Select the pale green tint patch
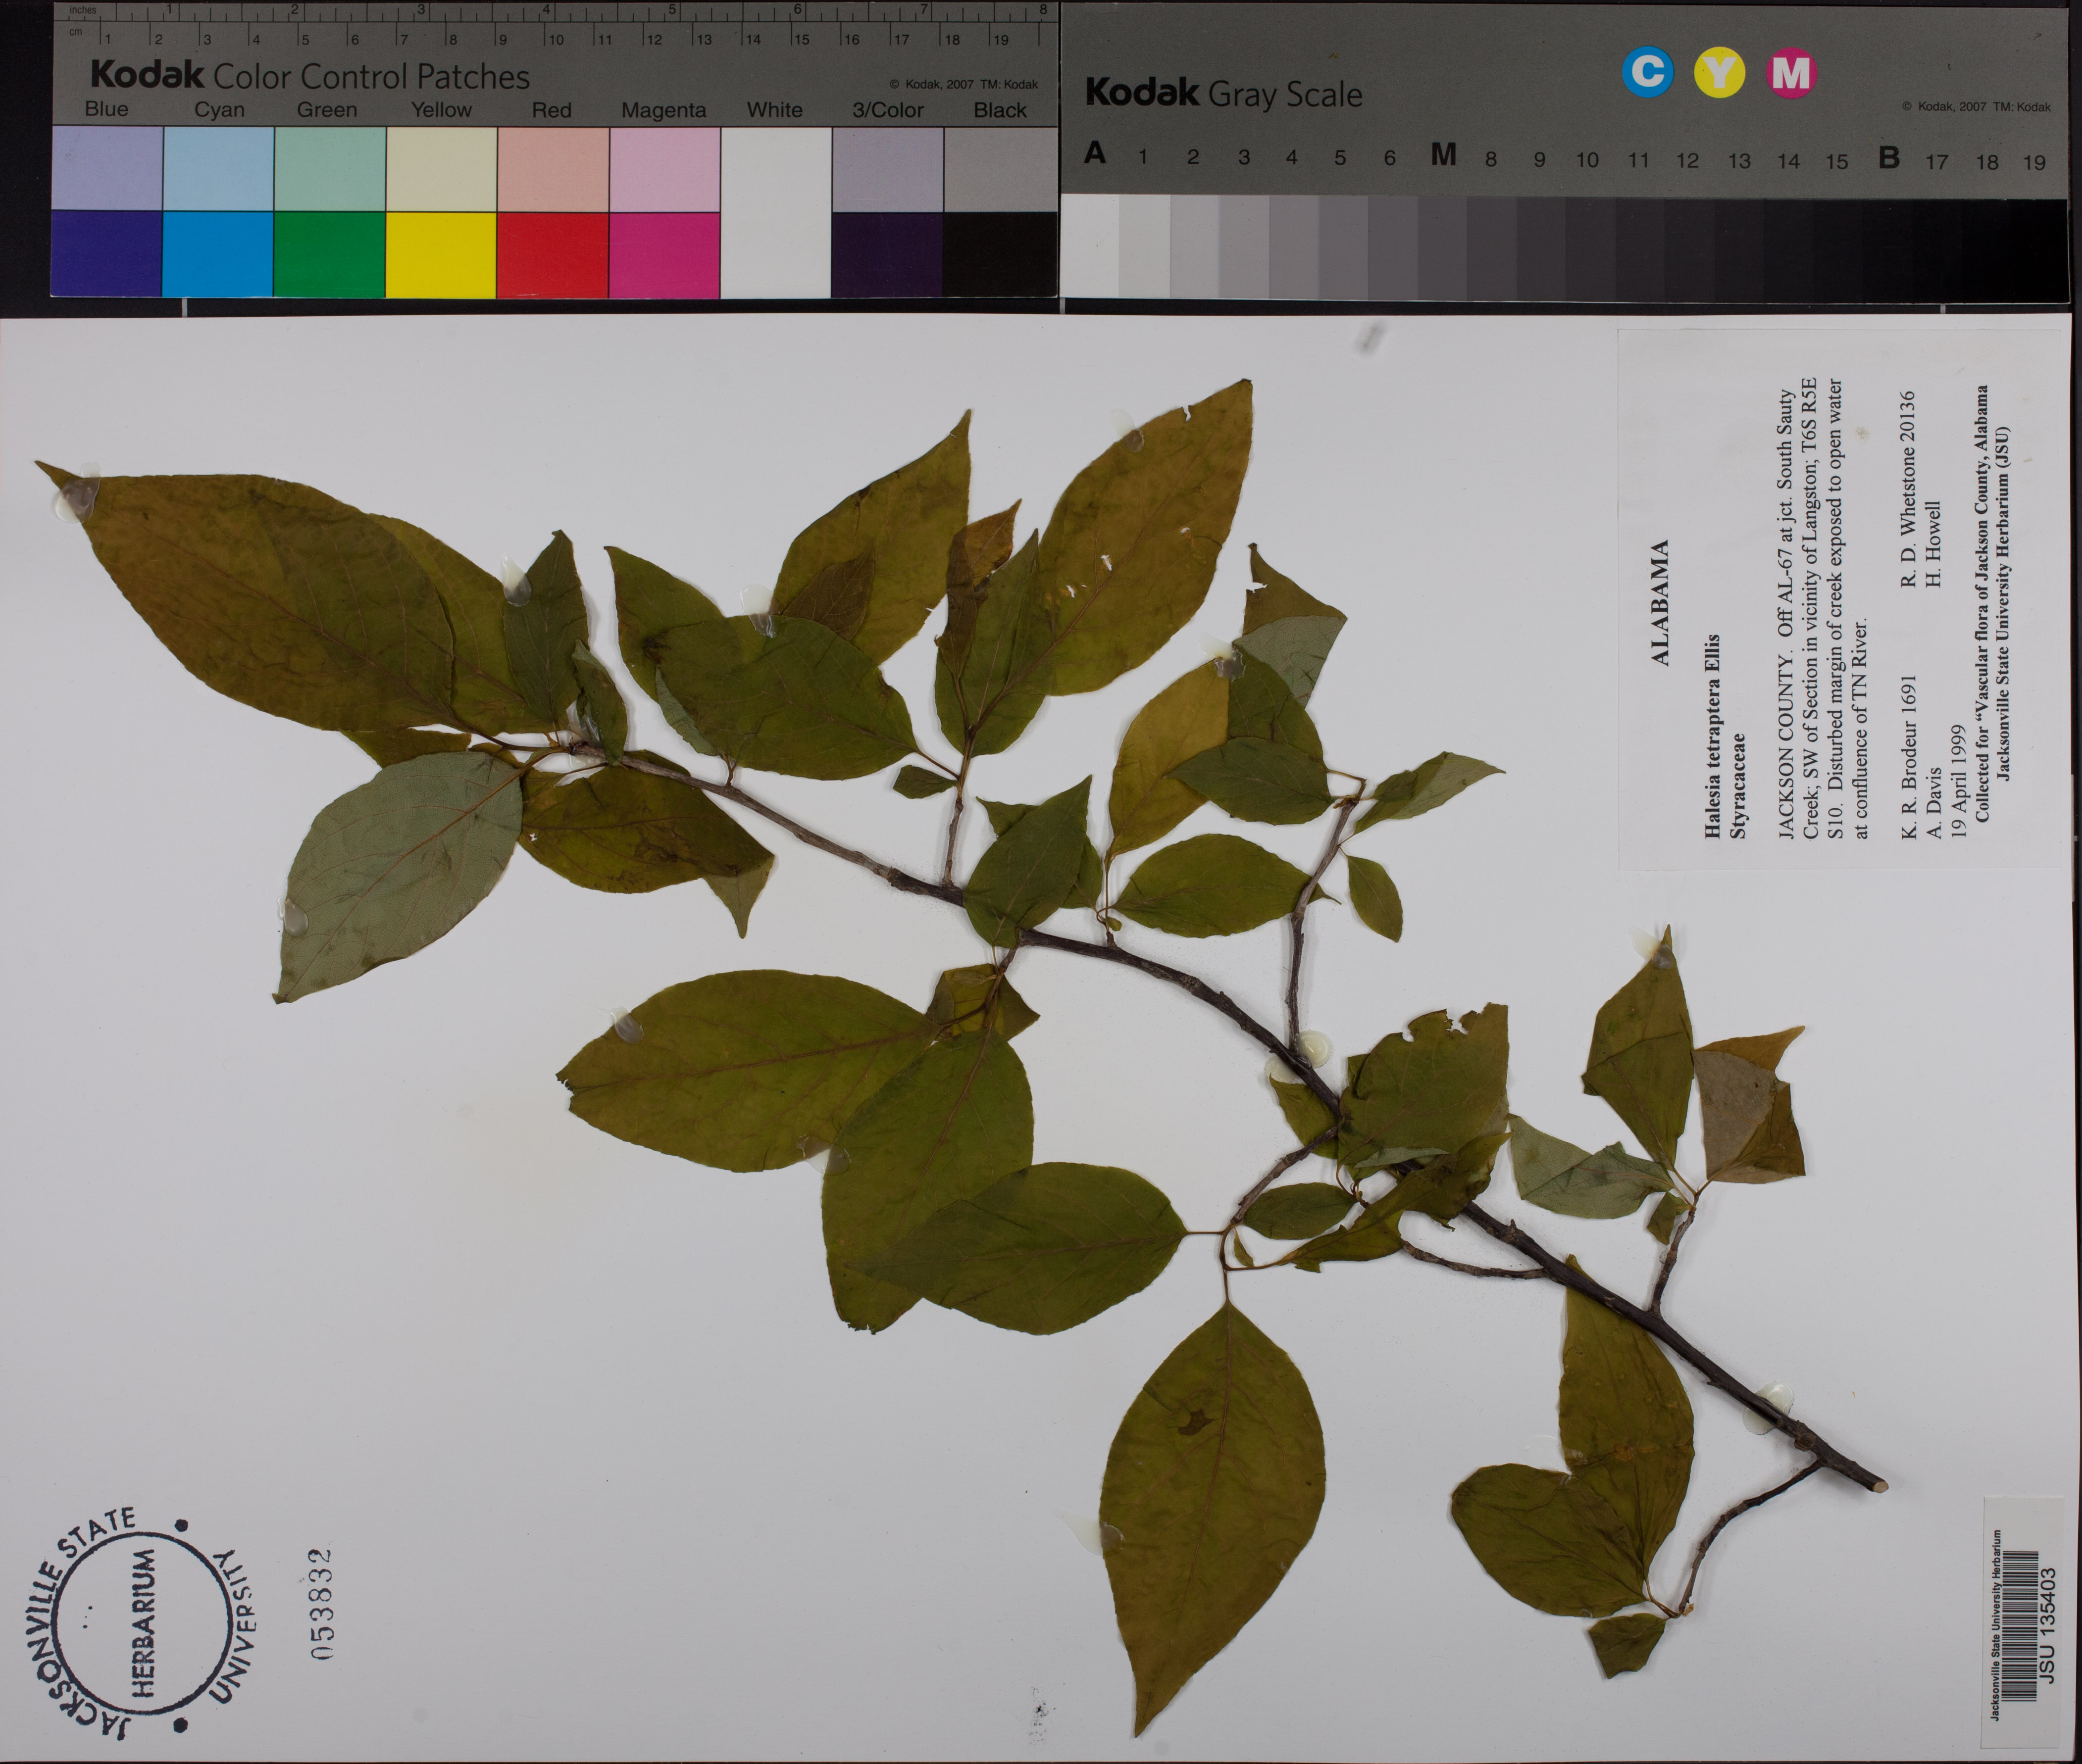 point(329,168)
